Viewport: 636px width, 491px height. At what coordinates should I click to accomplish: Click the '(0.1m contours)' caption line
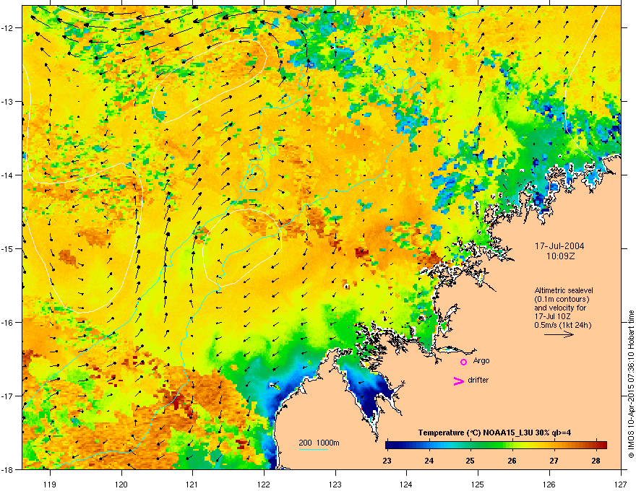(562, 300)
